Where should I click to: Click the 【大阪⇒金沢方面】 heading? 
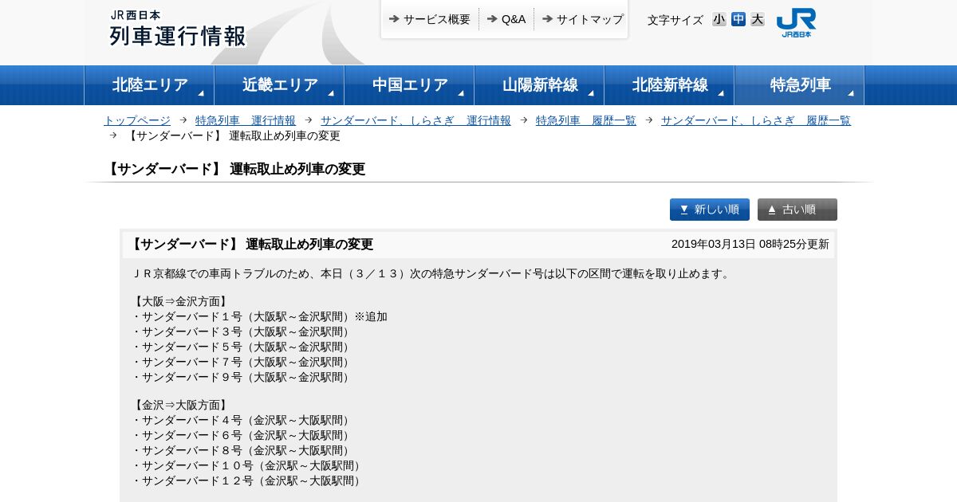tap(181, 301)
